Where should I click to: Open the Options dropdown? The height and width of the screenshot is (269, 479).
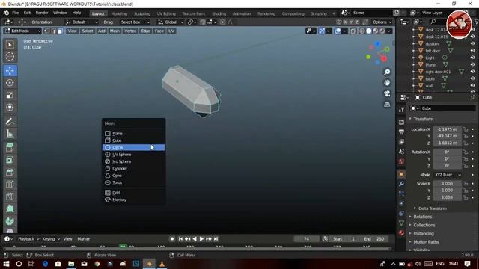pyautogui.click(x=382, y=22)
